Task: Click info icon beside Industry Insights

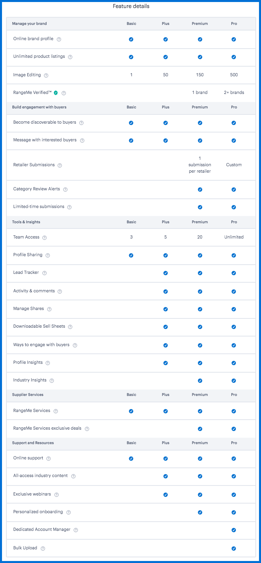Action: (52, 381)
